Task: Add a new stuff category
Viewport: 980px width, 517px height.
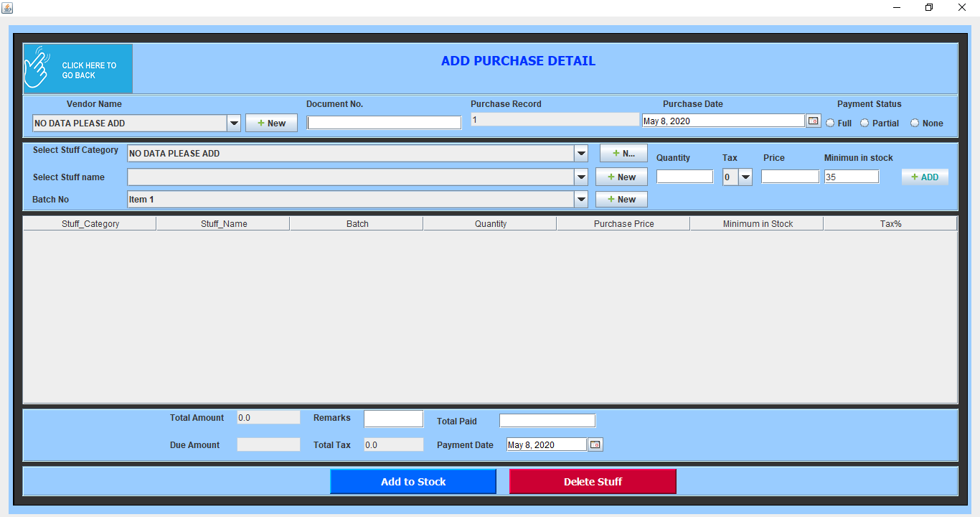Action: click(x=623, y=153)
